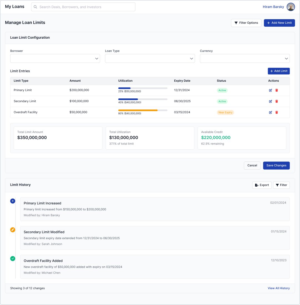Screen dimensions: 300x305
Task: Open the Currency dropdown
Action: pyautogui.click(x=245, y=59)
